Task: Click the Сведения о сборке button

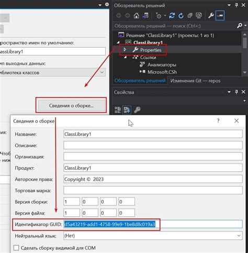Action: click(x=71, y=106)
